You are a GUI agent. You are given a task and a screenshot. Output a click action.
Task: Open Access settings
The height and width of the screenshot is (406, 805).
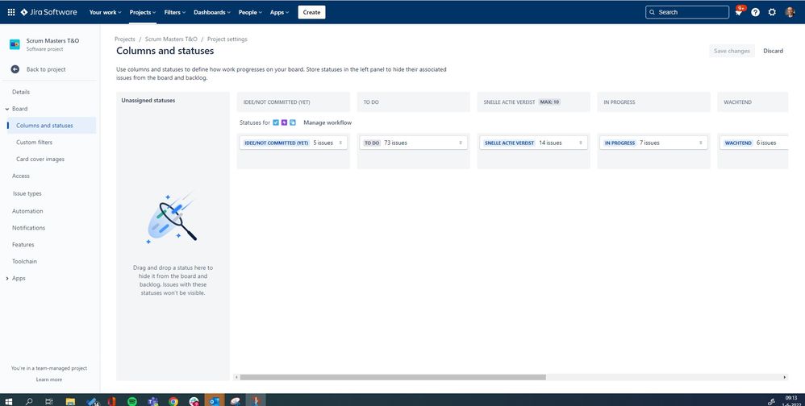click(x=21, y=176)
